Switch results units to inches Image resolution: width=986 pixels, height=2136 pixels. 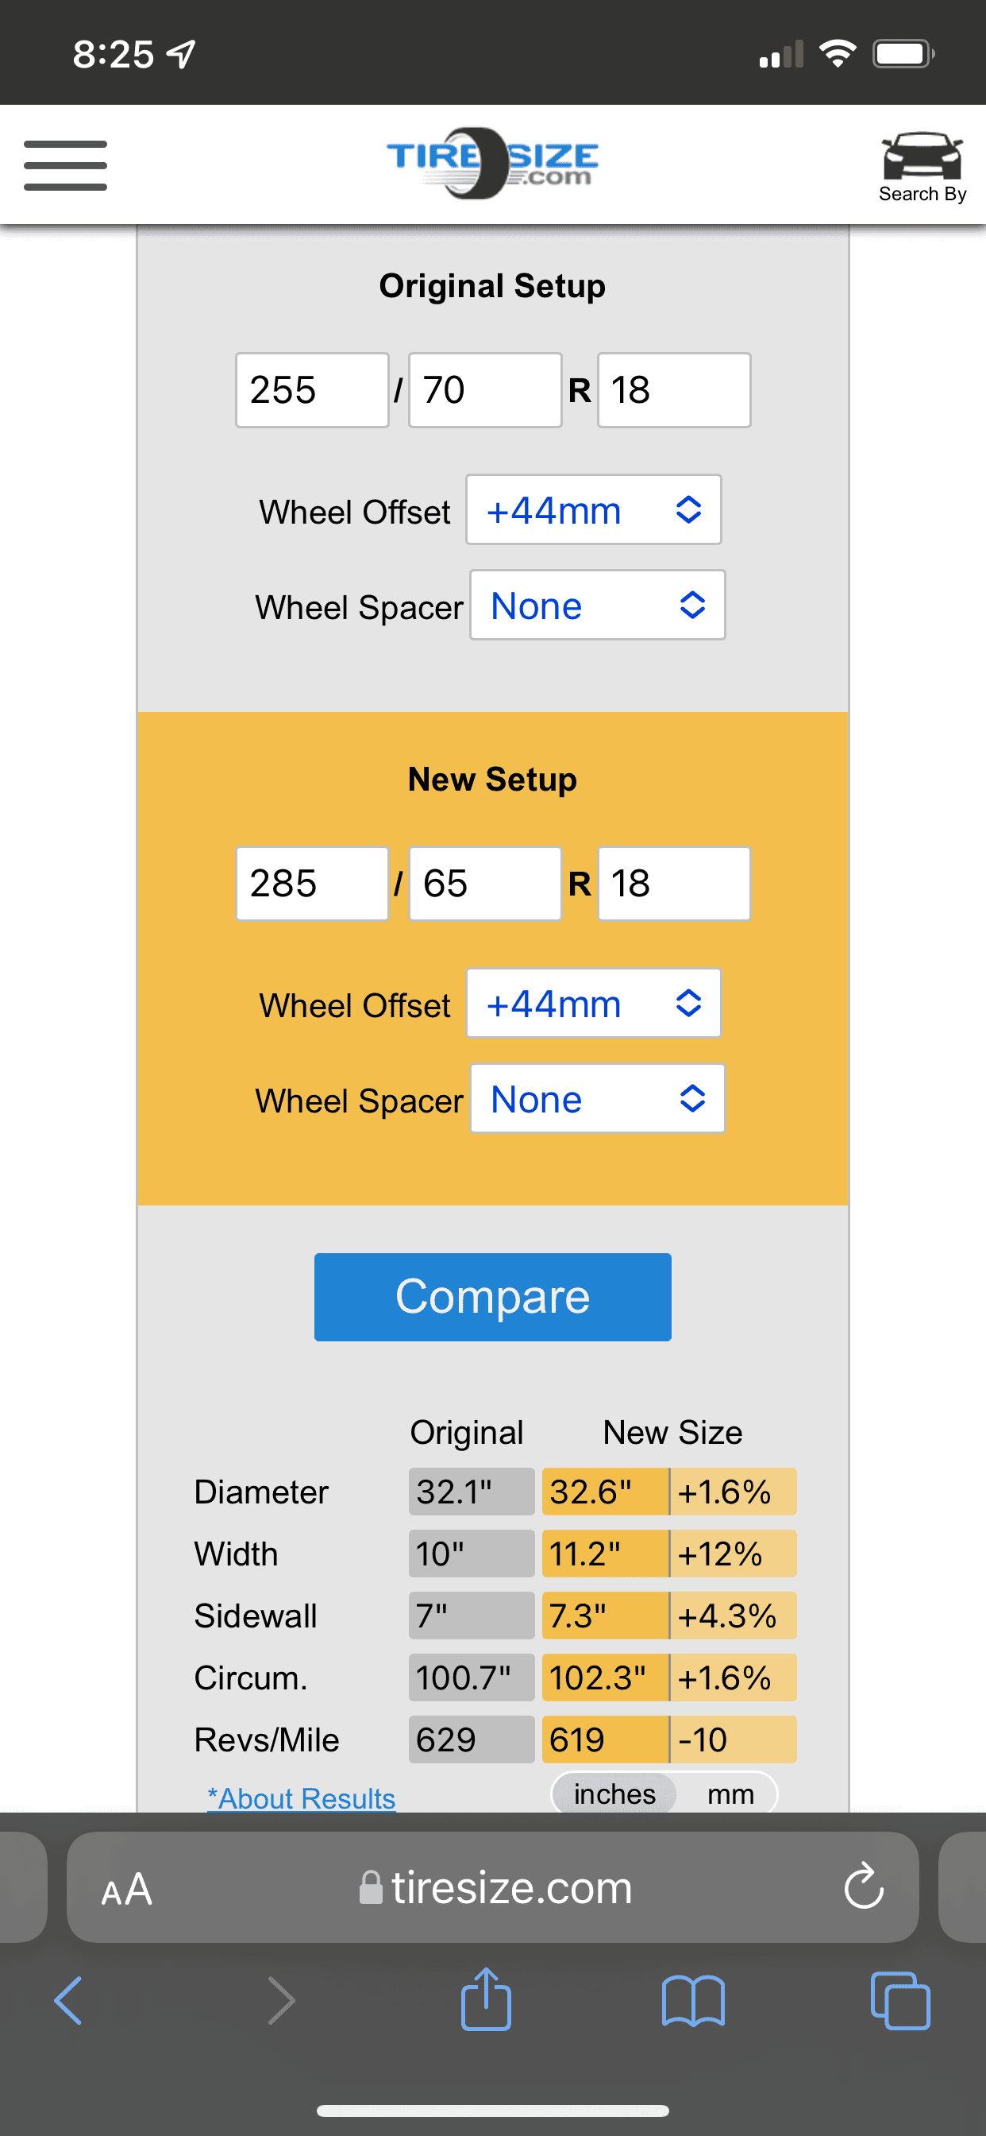614,1794
